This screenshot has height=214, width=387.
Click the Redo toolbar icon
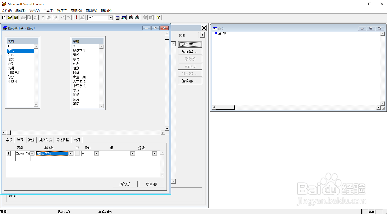pos(69,17)
